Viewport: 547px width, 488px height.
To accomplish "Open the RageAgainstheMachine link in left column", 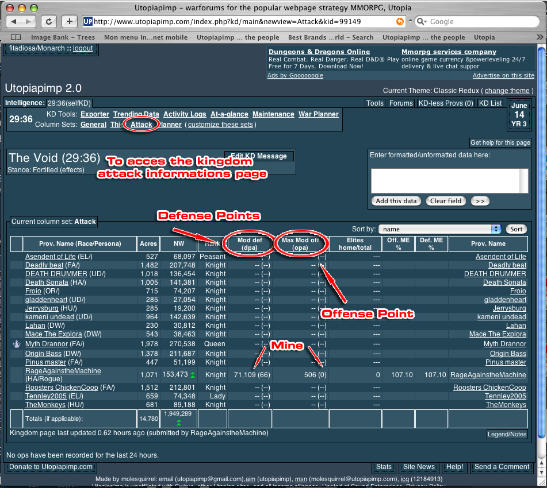I will pyautogui.click(x=63, y=371).
